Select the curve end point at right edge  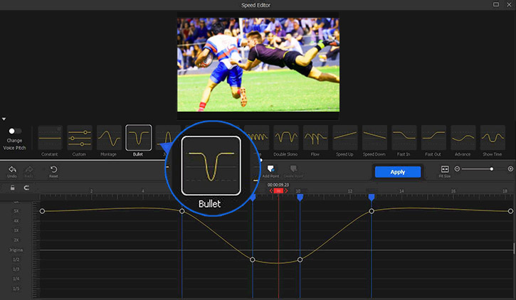(x=510, y=211)
